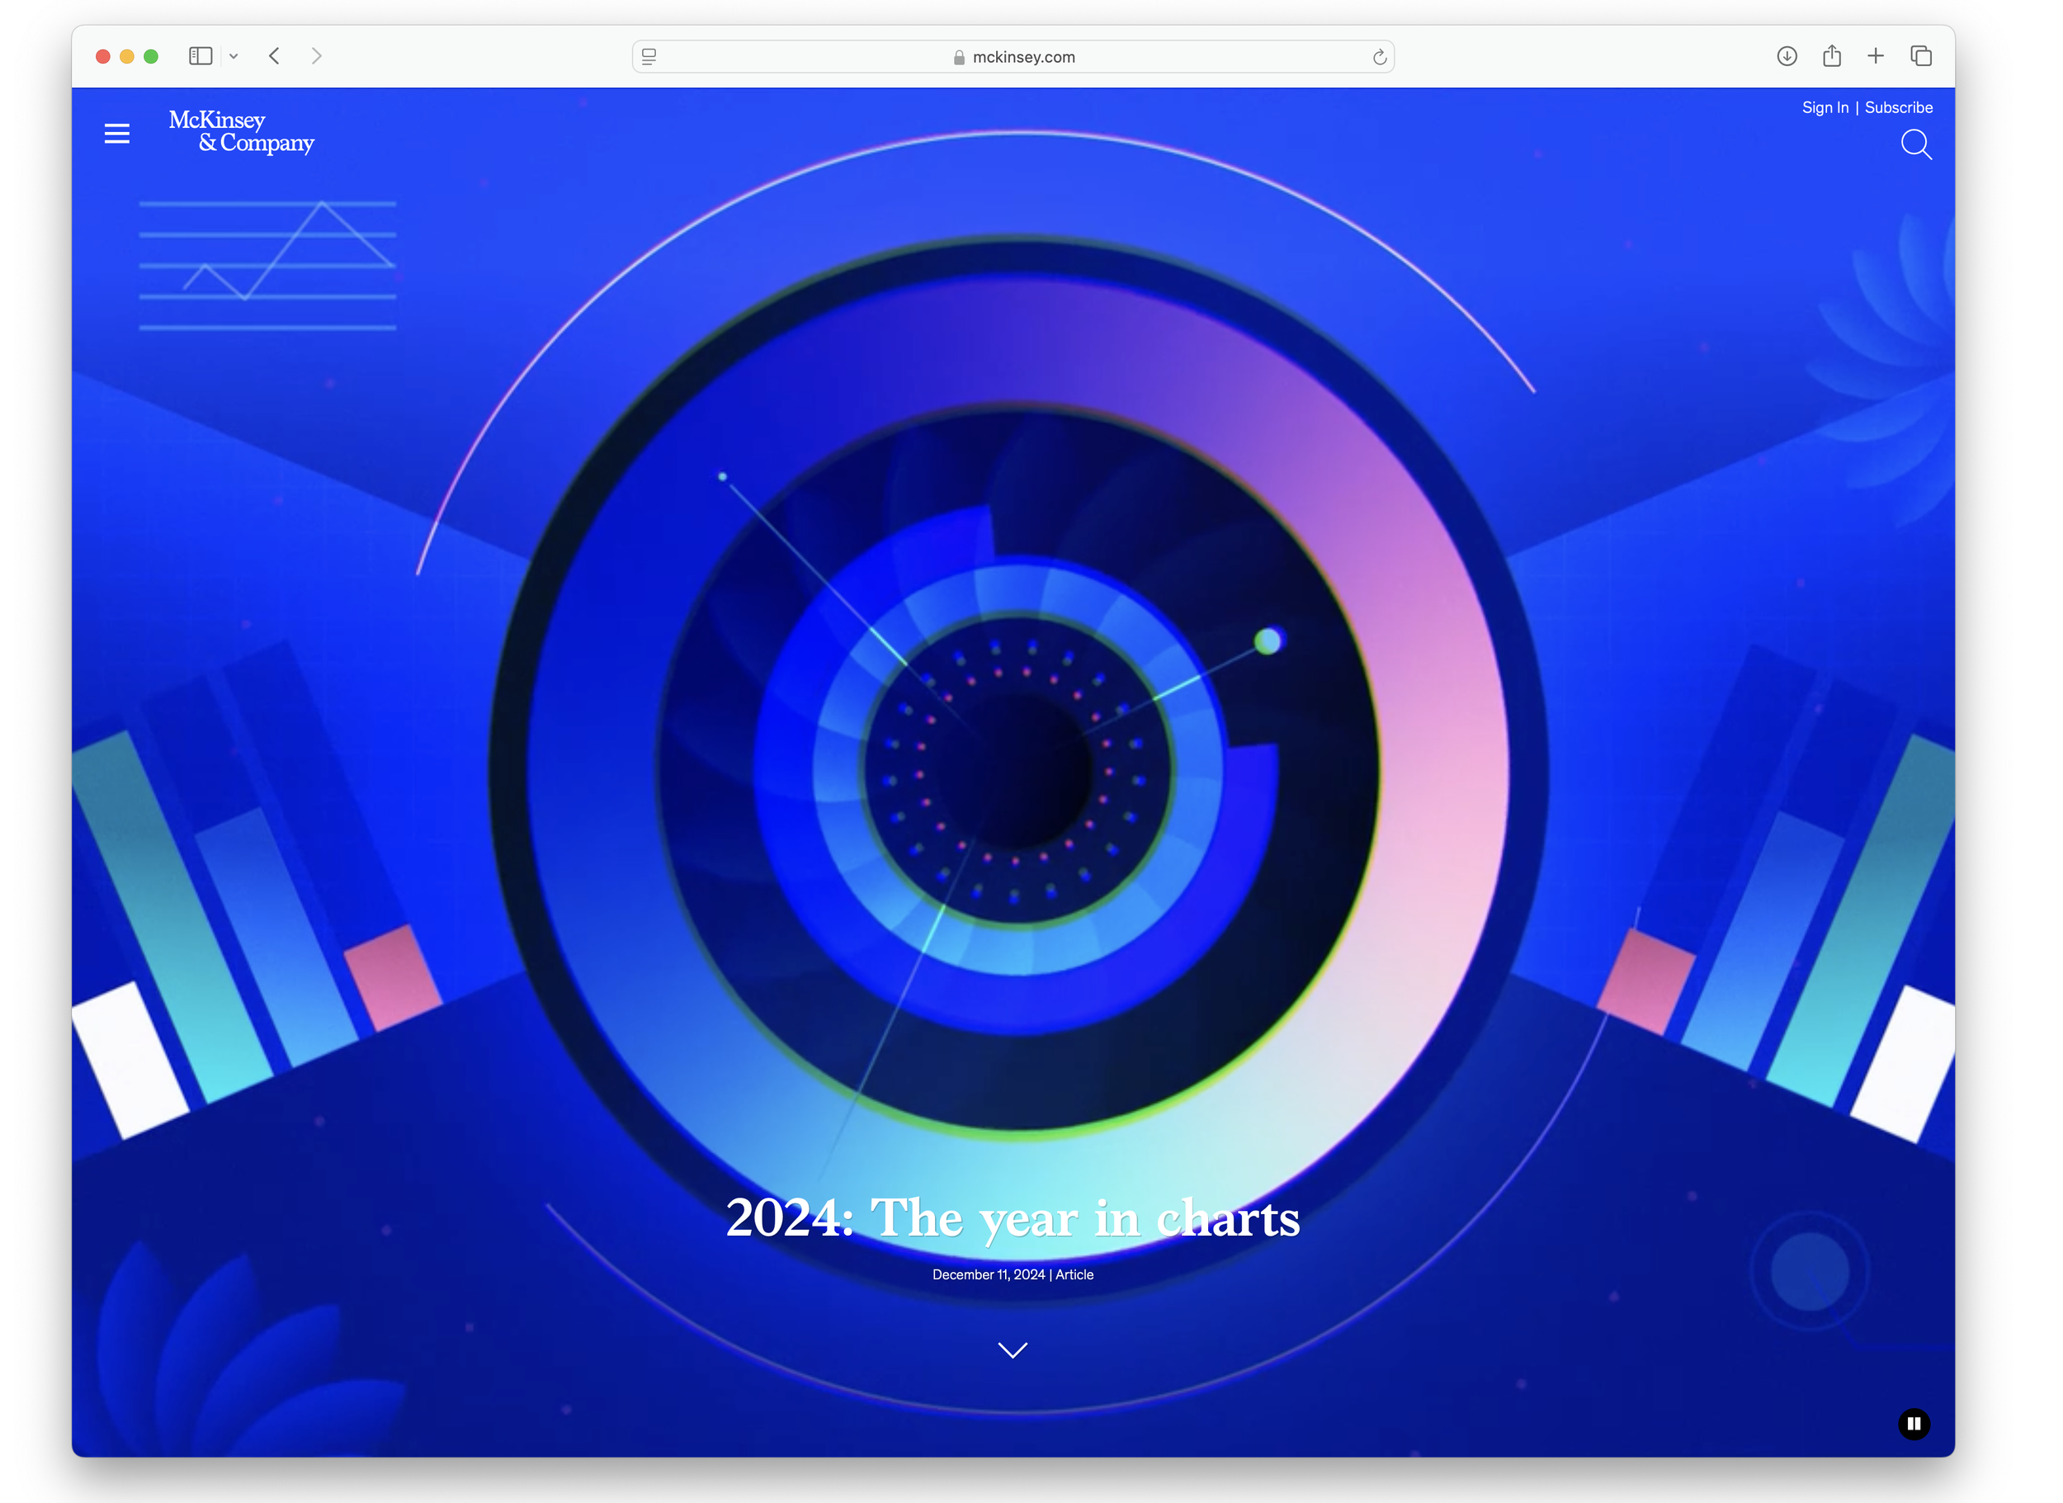Open a new browser tab
The width and height of the screenshot is (2063, 1503).
[1876, 55]
